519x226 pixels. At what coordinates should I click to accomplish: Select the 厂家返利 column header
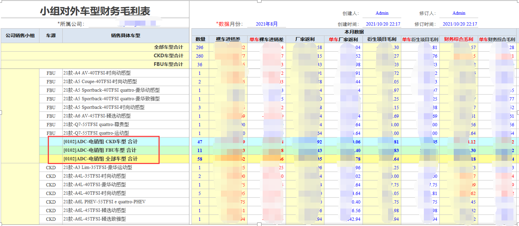click(305, 39)
